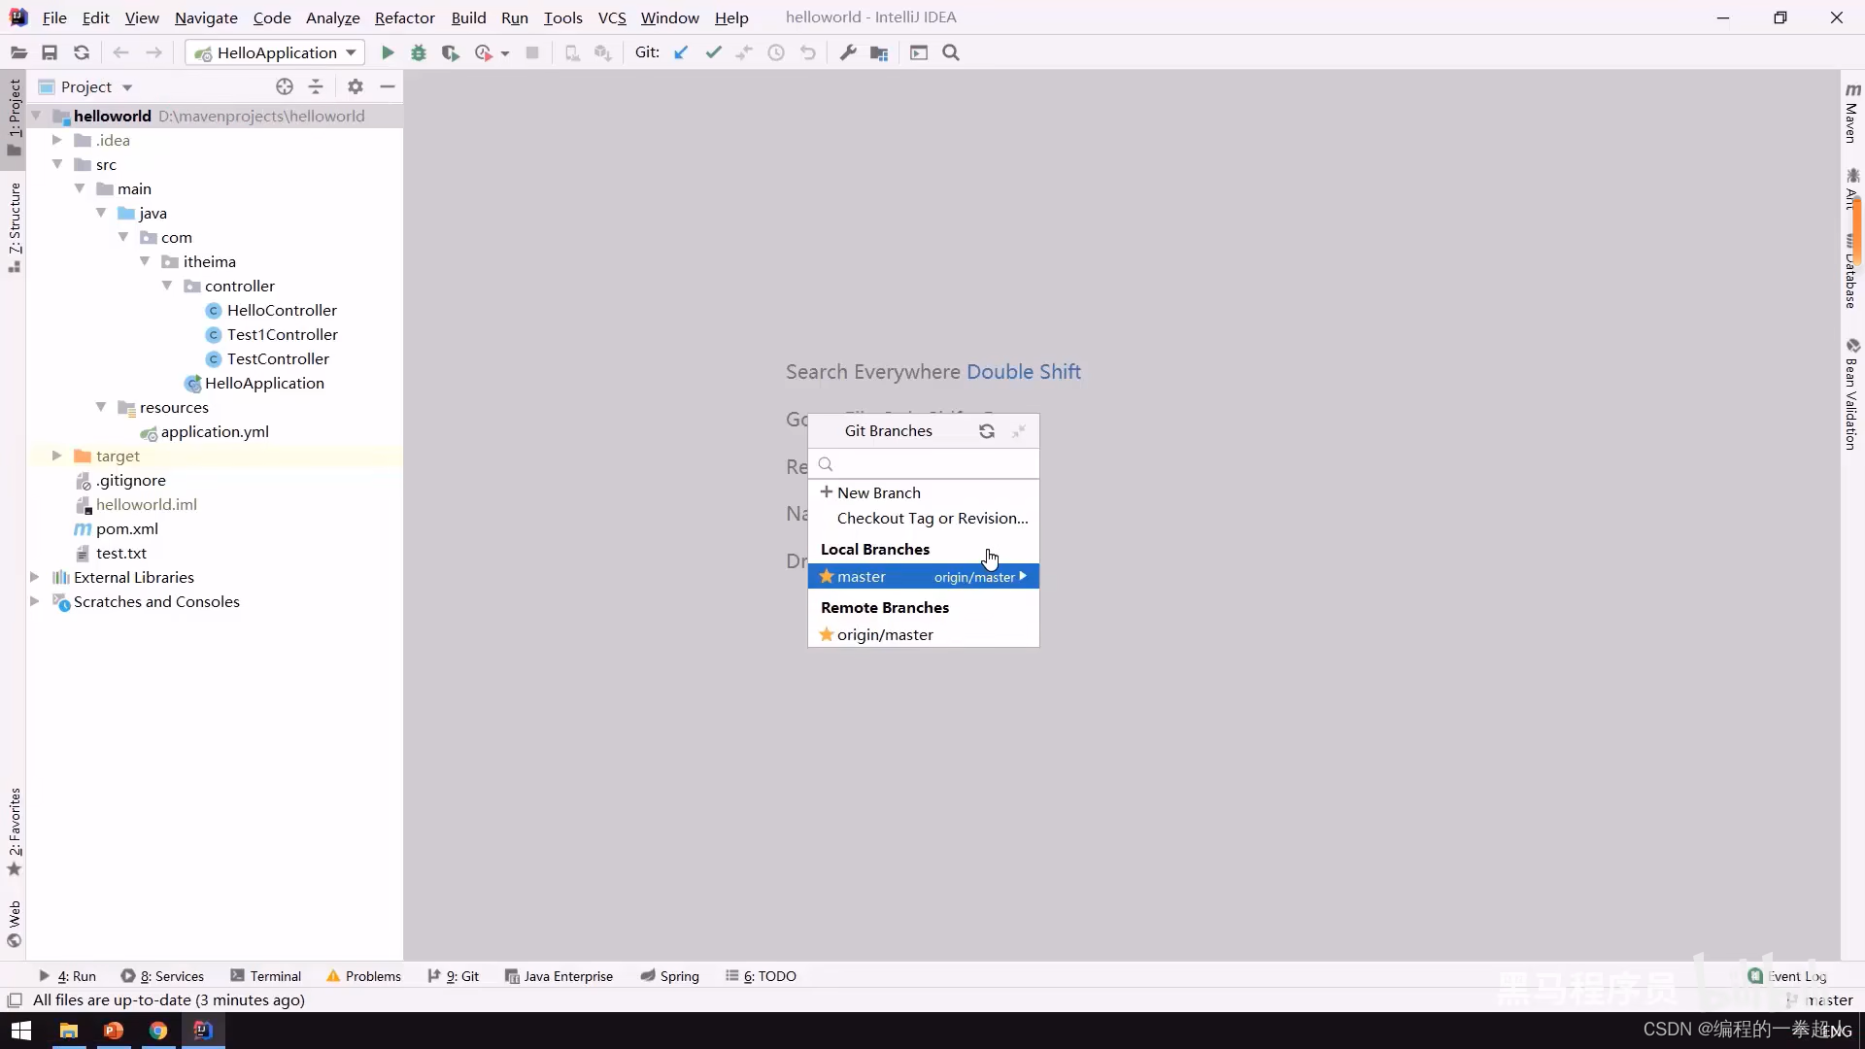Switch to Terminal tab at bottom
The image size is (1865, 1049).
[274, 975]
